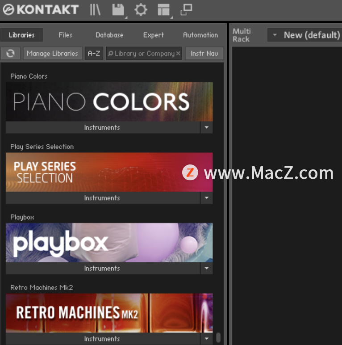
Task: Expand Piano Colors dropdown arrow
Action: (x=206, y=128)
